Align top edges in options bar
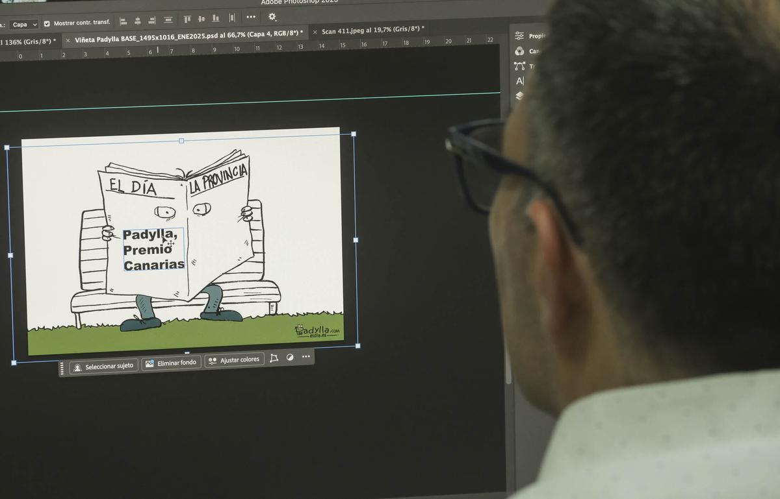The width and height of the screenshot is (780, 499). point(187,19)
